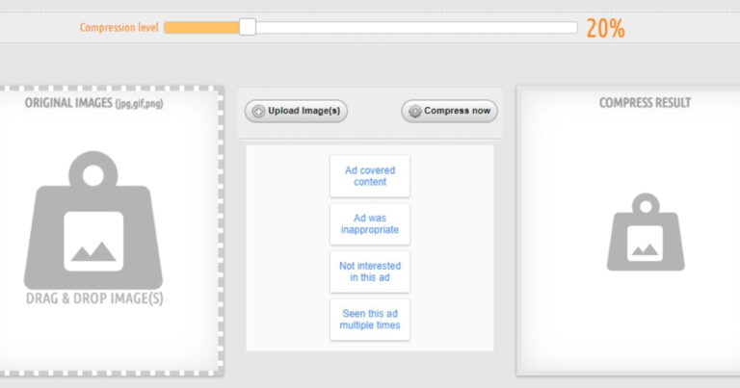The height and width of the screenshot is (388, 740).
Task: Click the empty white part of compression slider
Action: (x=414, y=28)
